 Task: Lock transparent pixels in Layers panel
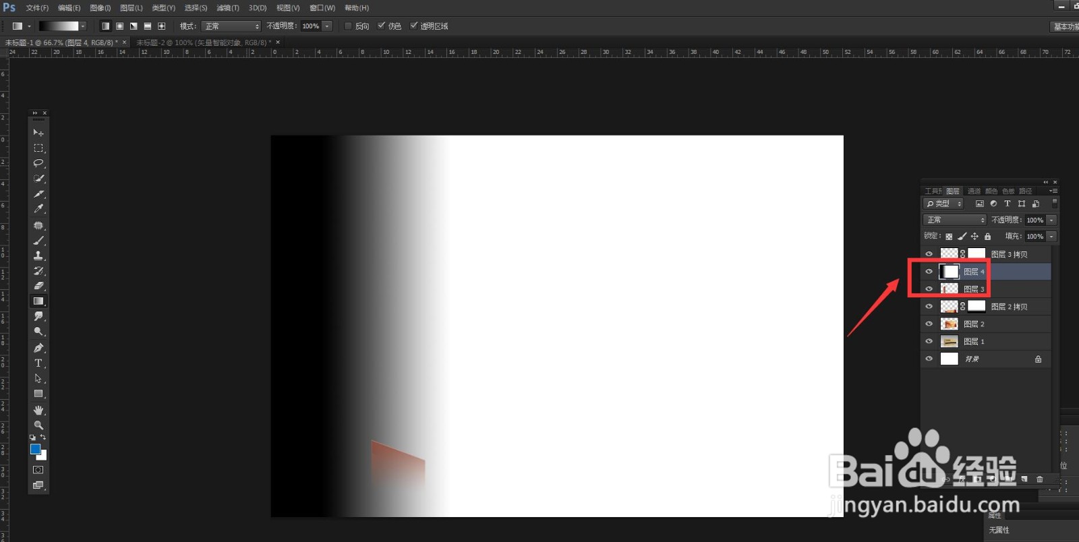click(949, 237)
